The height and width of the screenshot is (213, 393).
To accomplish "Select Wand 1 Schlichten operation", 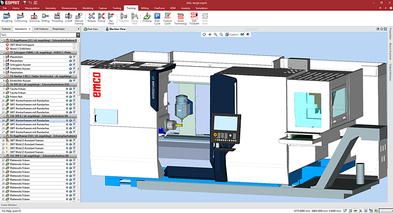I will [x=39, y=49].
